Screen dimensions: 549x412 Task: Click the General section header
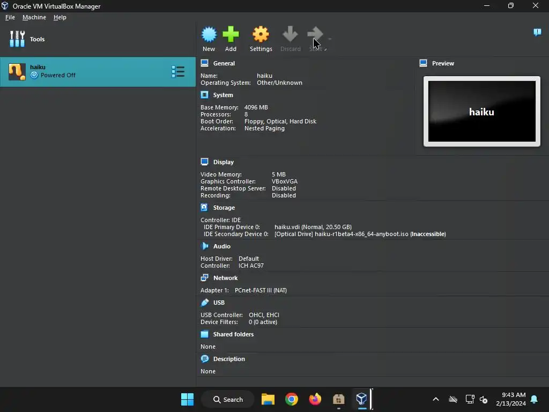(224, 63)
